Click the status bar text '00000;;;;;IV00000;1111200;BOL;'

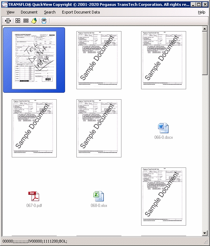[x=35, y=241]
